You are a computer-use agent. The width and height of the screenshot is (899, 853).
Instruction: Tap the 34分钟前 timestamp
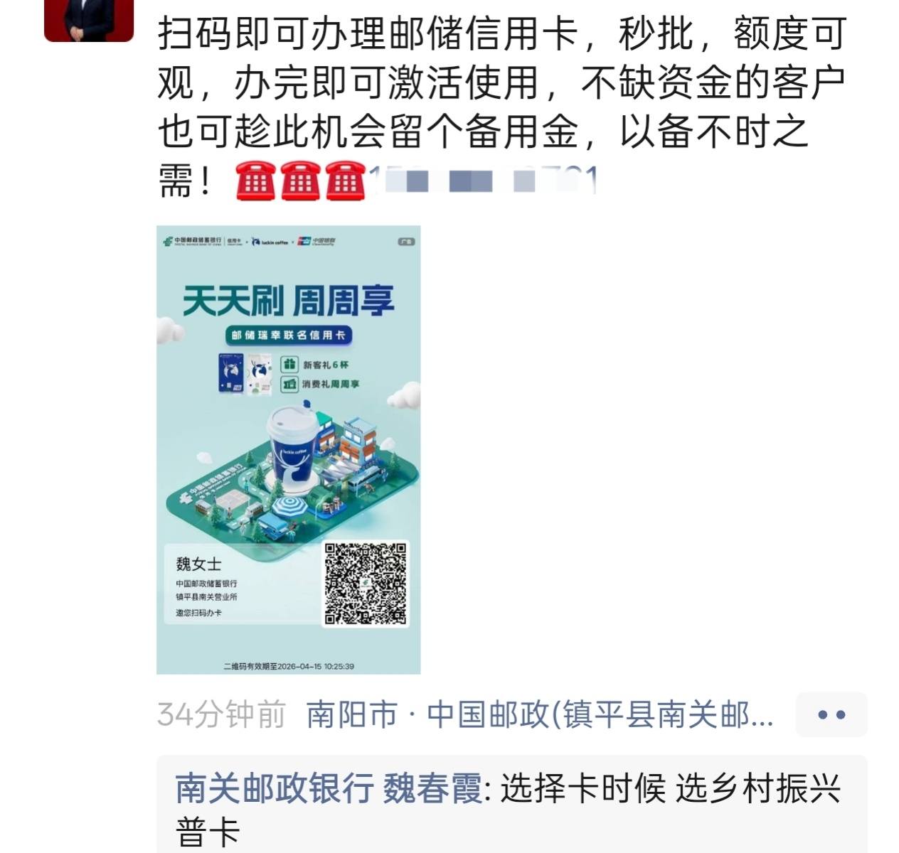221,714
